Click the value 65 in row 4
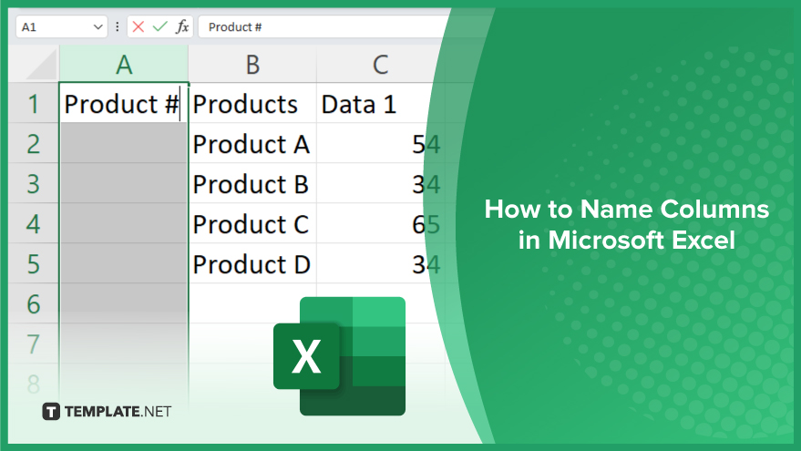The height and width of the screenshot is (451, 801). 426,224
